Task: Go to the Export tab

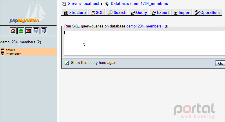Action: point(160,13)
